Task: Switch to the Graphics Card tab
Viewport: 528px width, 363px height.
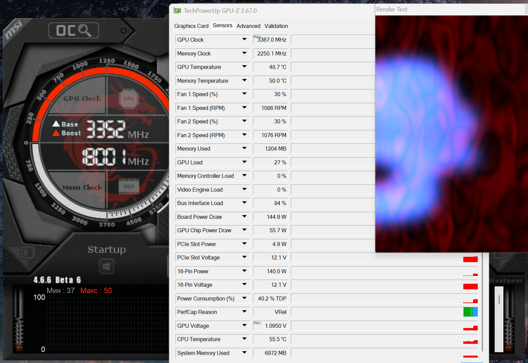Action: (191, 26)
